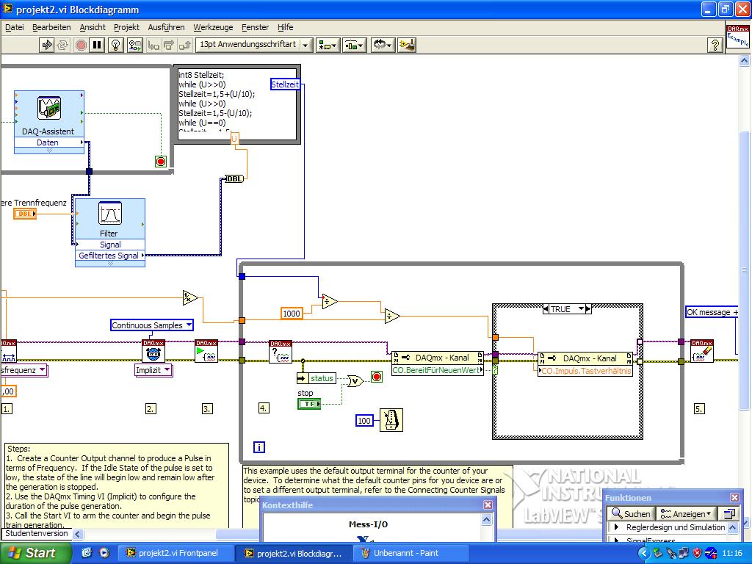The width and height of the screenshot is (752, 564).
Task: Click the status unbundle element
Action: (317, 378)
